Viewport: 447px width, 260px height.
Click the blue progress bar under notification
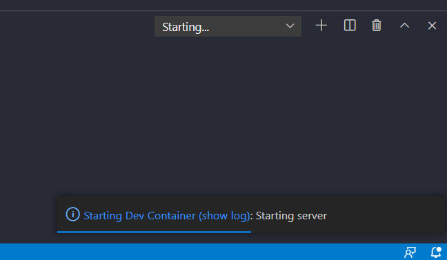pyautogui.click(x=154, y=232)
